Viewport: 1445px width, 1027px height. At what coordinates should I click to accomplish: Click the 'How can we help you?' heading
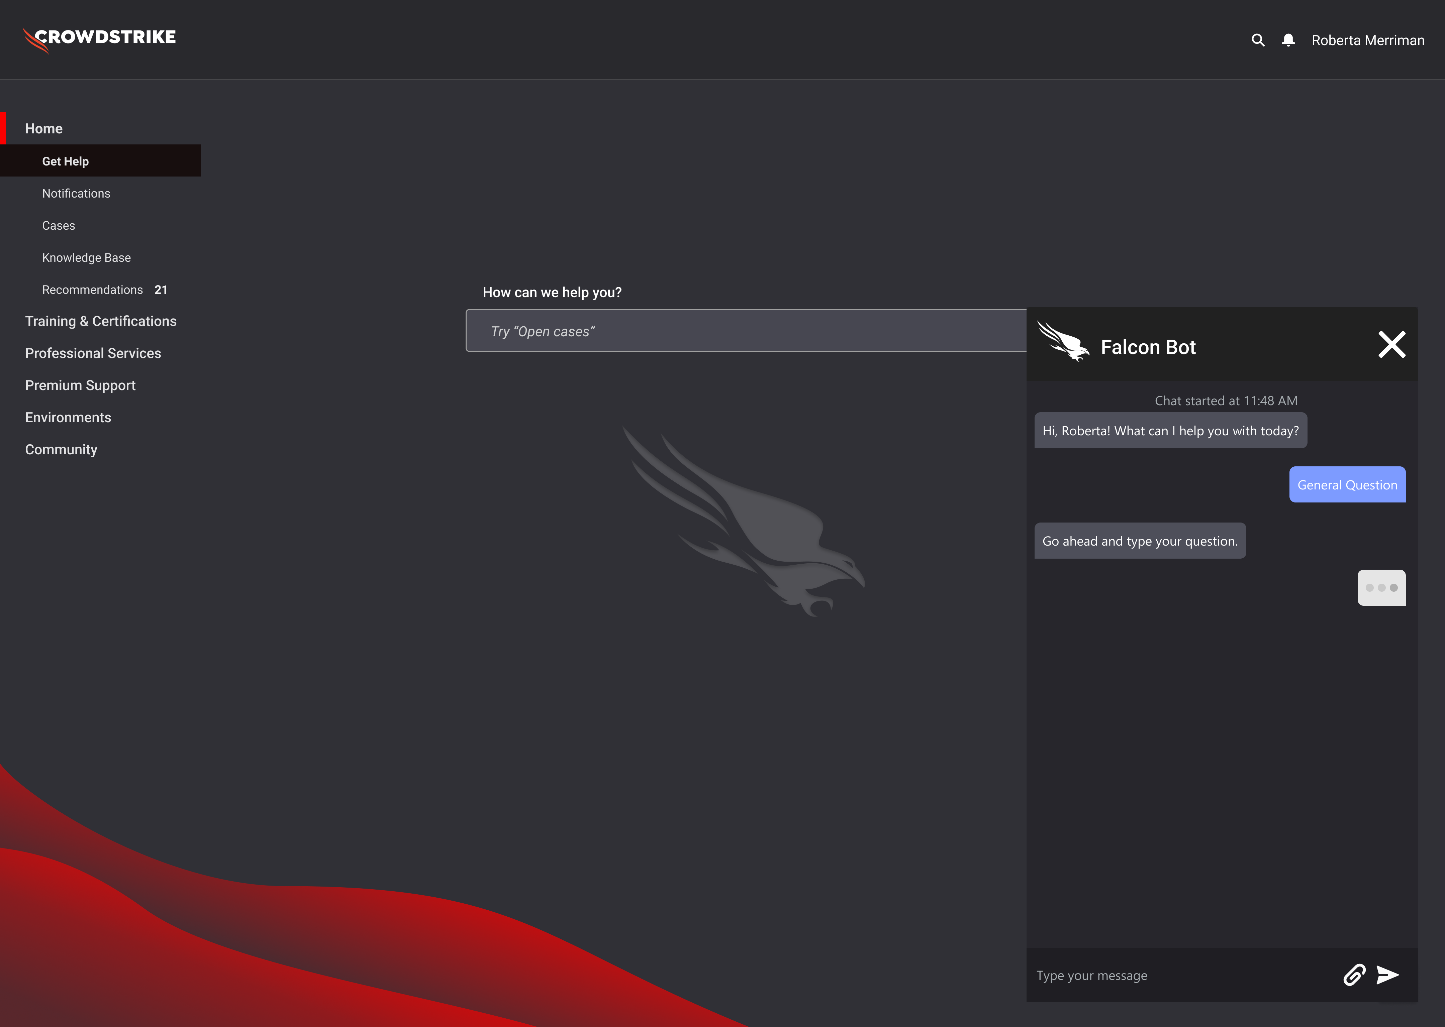pos(552,293)
